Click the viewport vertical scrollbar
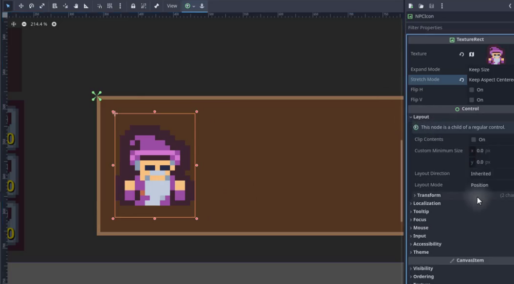Image resolution: width=514 pixels, height=284 pixels. (402, 181)
